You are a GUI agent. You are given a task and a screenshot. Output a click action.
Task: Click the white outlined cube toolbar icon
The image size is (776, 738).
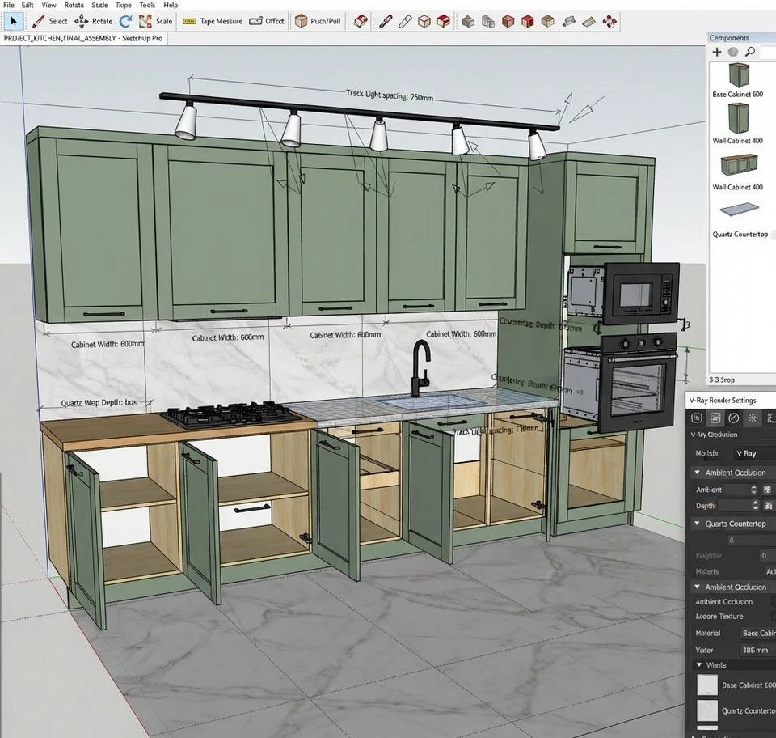tap(424, 21)
